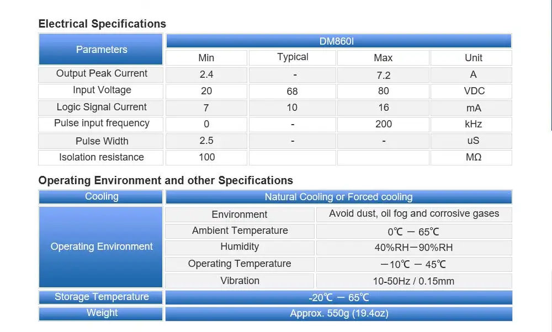The height and width of the screenshot is (332, 552).
Task: Click the blue 'Operating Environment' cell
Action: [100, 247]
